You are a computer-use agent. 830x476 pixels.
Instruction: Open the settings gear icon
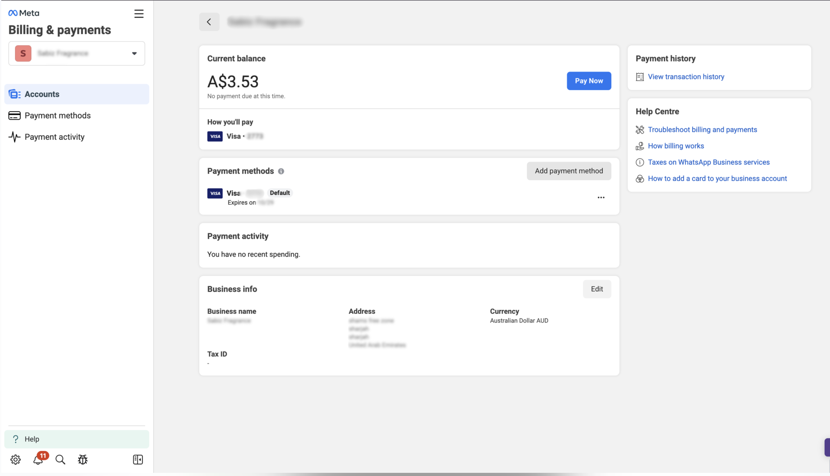16,459
